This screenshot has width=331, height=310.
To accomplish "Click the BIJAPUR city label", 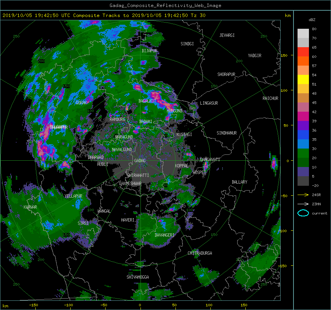I will coord(149,51).
